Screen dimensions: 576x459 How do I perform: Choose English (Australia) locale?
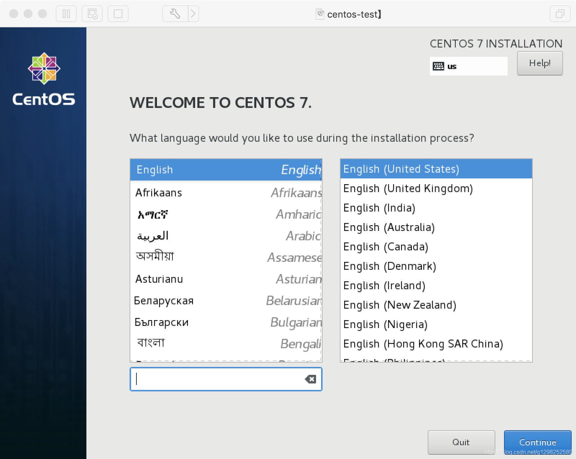click(x=436, y=227)
